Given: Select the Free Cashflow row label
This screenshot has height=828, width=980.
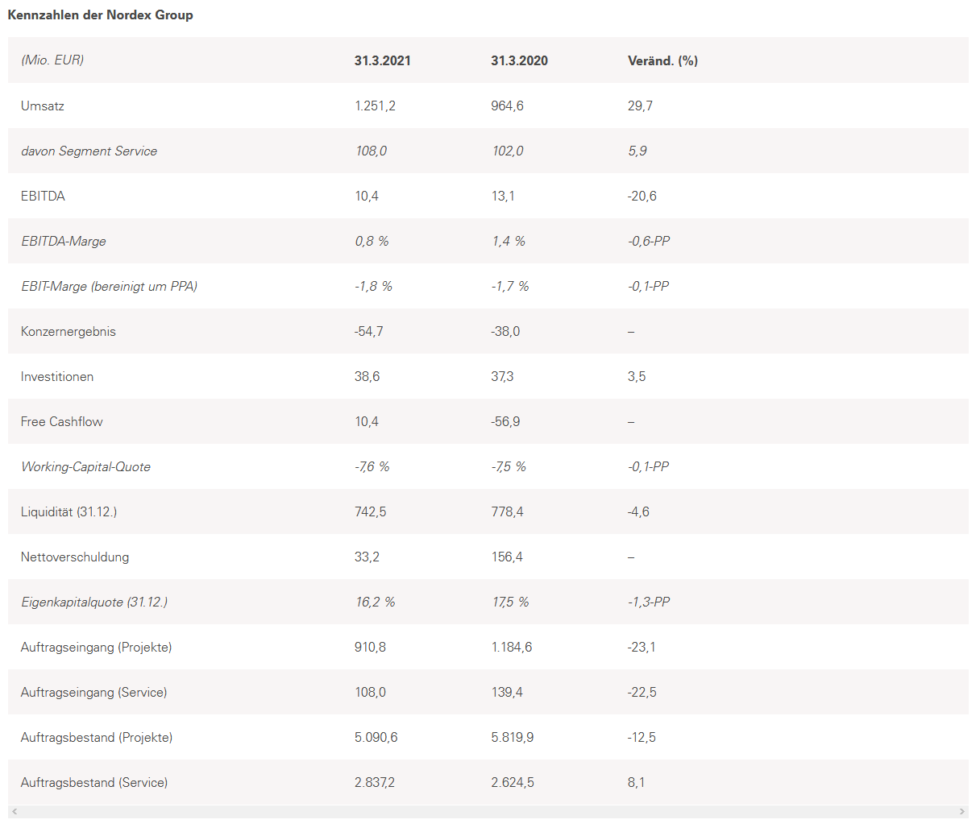Looking at the screenshot, I should (62, 421).
